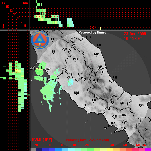Click the LT city marker
This screenshot has width=151, height=151.
pyautogui.click(x=85, y=106)
